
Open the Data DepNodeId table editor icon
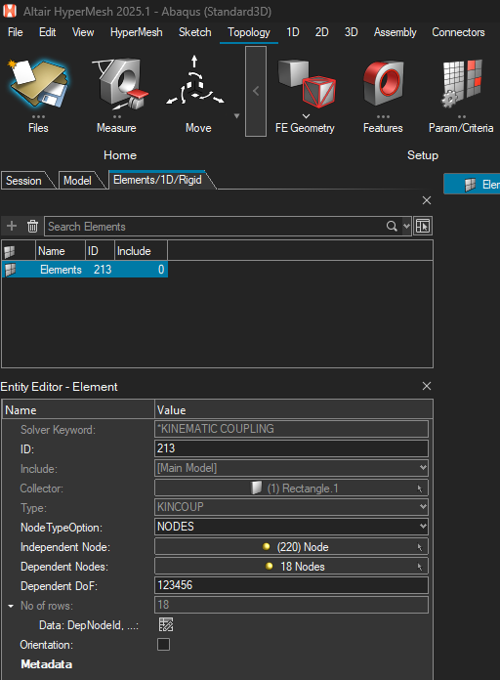click(x=166, y=624)
